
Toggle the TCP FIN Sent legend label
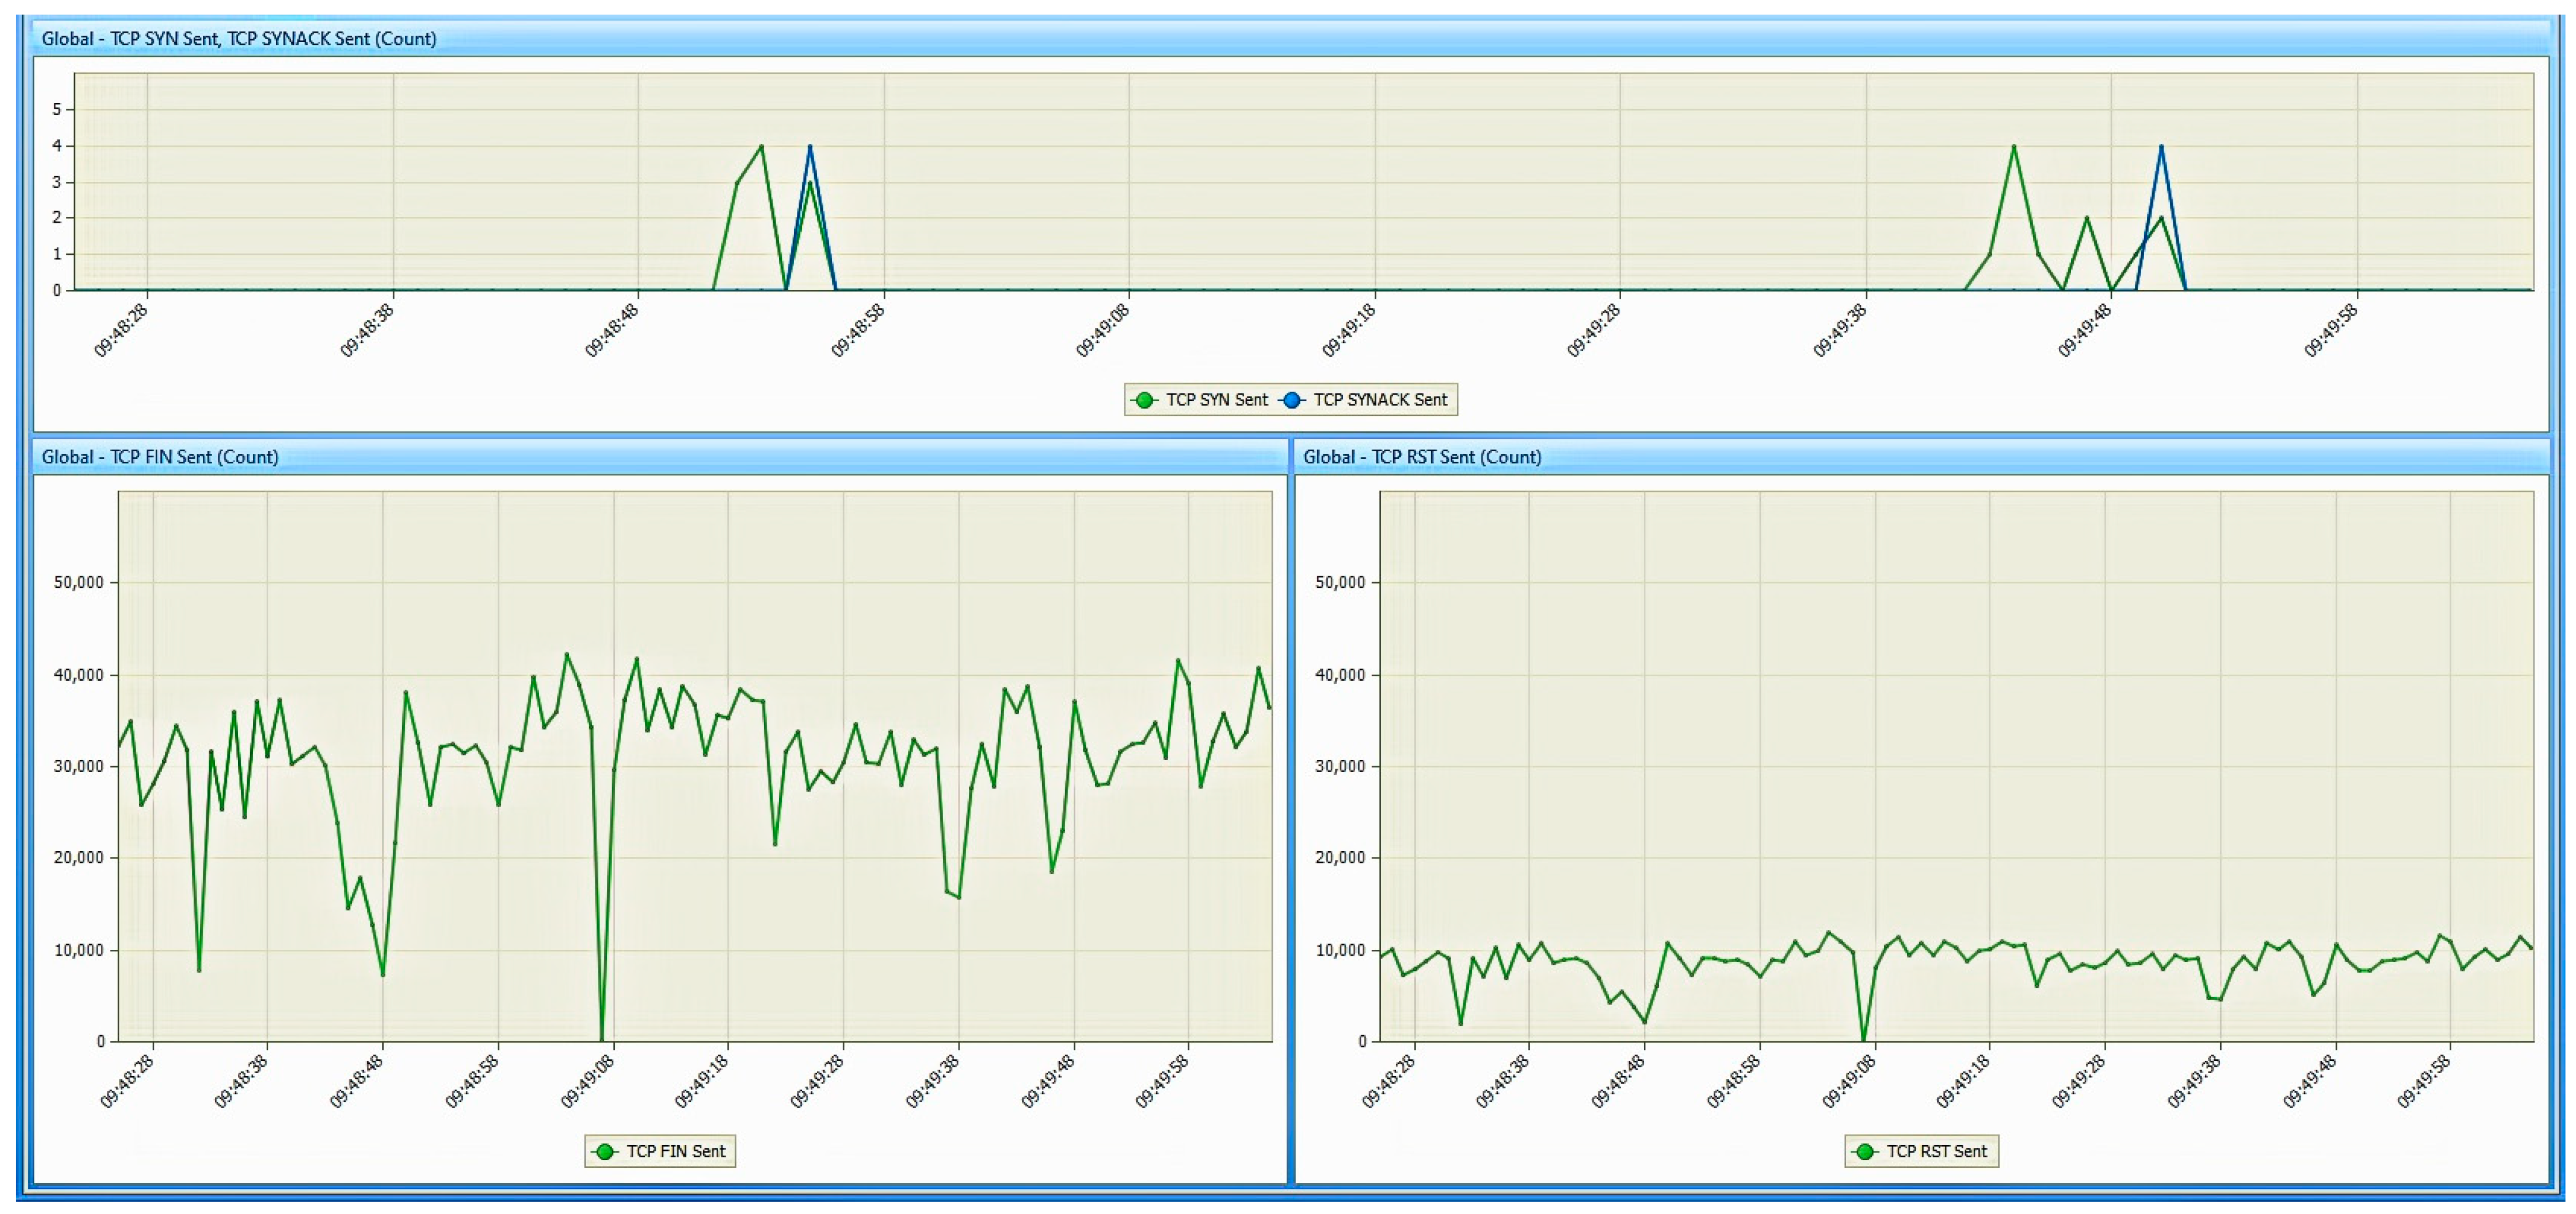[675, 1152]
